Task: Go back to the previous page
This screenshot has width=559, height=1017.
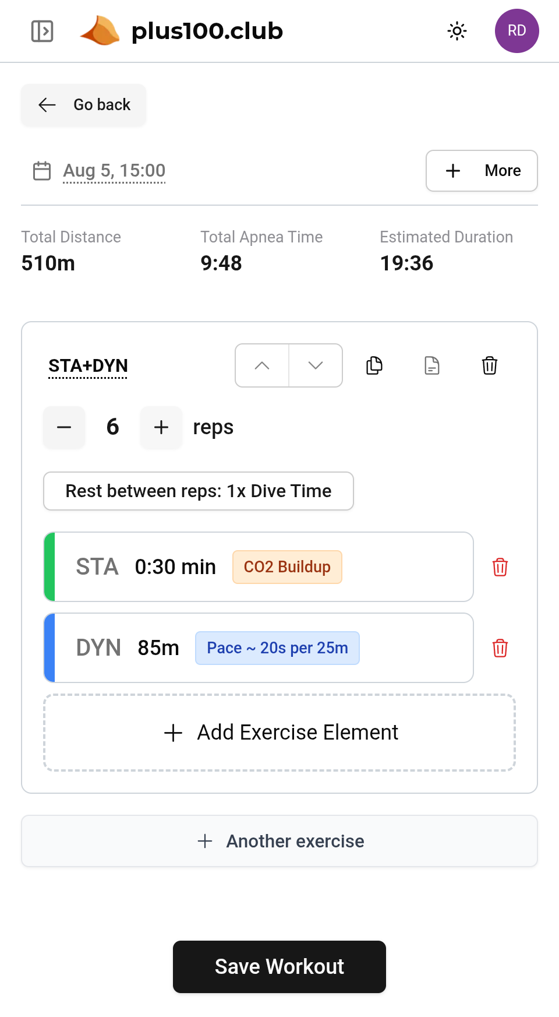Action: (x=83, y=105)
